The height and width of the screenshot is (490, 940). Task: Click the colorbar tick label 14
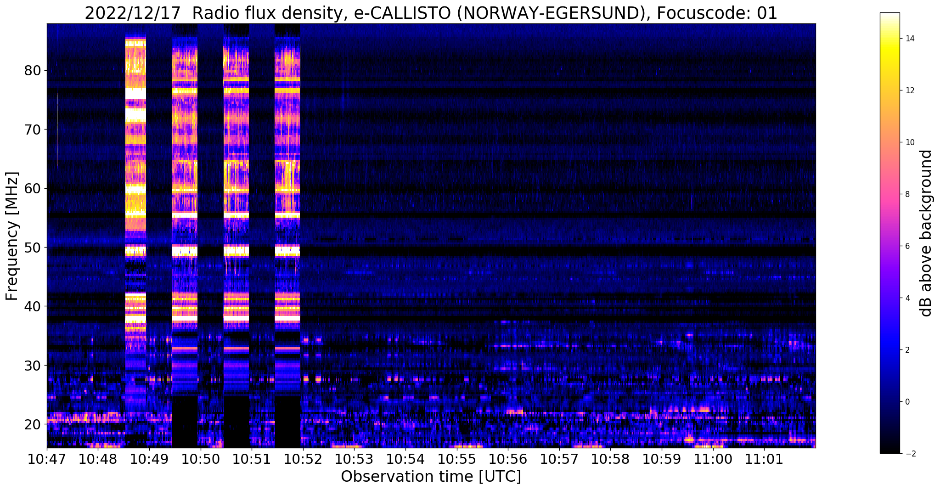[909, 39]
